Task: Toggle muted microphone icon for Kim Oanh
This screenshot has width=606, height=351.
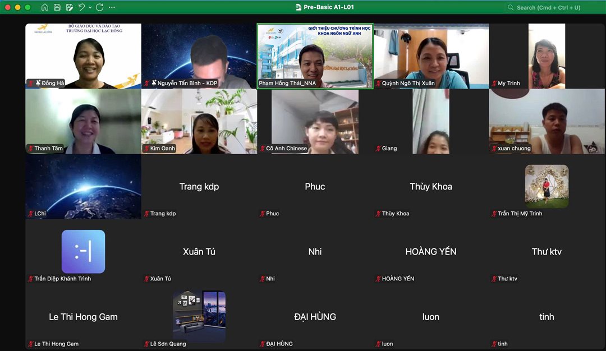Action: (146, 148)
